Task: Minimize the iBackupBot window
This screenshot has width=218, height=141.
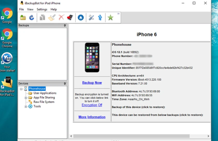Action: click(x=183, y=3)
